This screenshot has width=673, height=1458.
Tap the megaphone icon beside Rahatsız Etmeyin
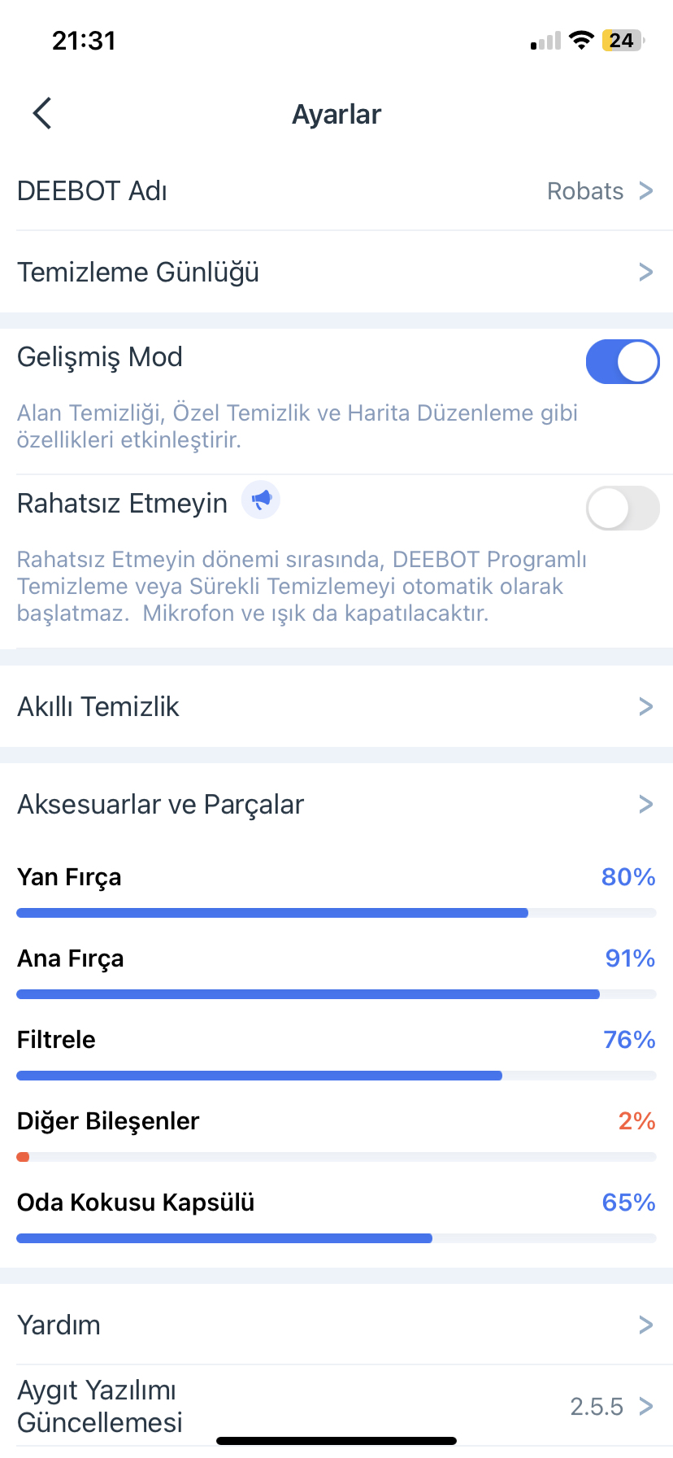coord(261,500)
